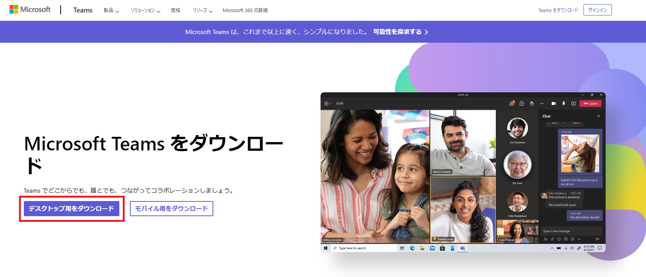Viewport: 646px width, 277px height.
Task: Click Teams をダウンロード link in header
Action: (558, 10)
